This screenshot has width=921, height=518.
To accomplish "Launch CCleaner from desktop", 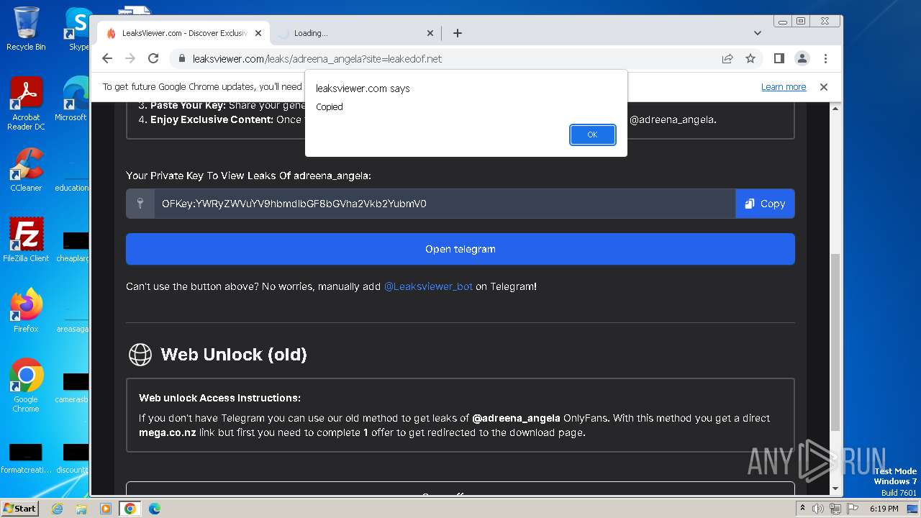I will (x=26, y=170).
